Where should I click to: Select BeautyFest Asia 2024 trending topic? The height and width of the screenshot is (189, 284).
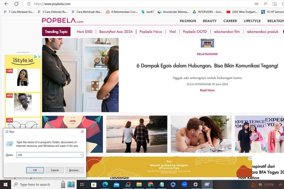pos(116,32)
